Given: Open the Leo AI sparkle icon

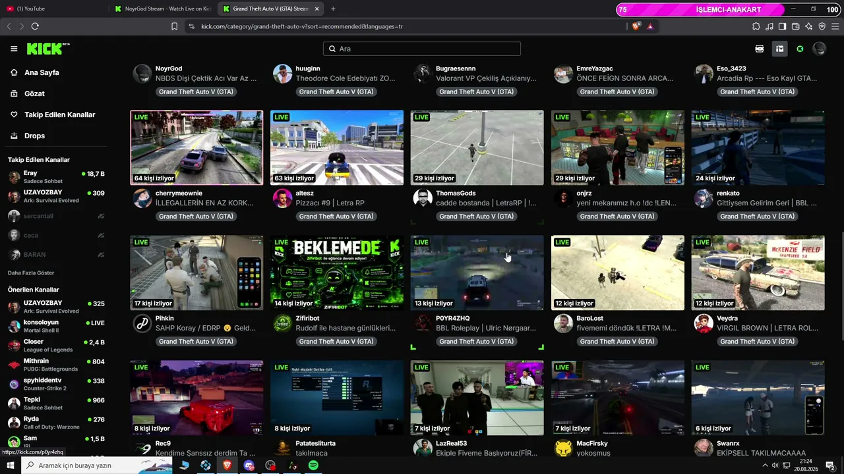Looking at the screenshot, I should (809, 26).
